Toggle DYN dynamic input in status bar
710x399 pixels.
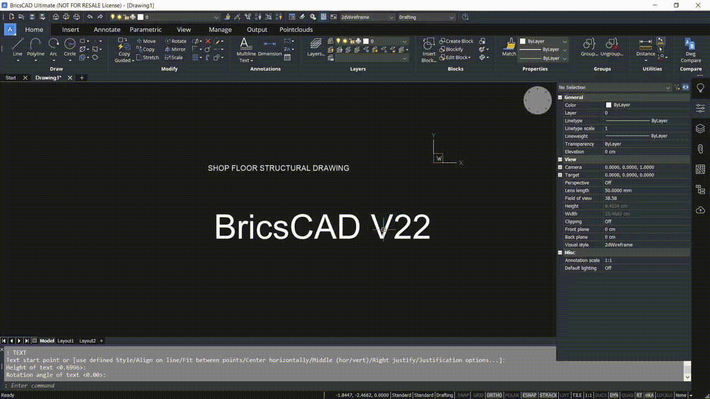(614, 395)
